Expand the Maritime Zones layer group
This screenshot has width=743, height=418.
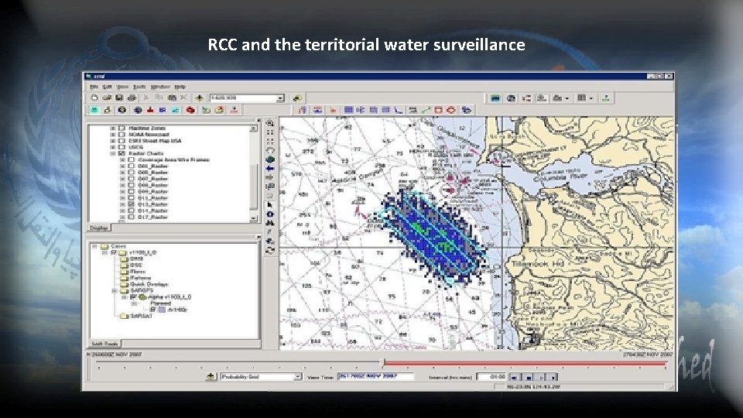113,128
